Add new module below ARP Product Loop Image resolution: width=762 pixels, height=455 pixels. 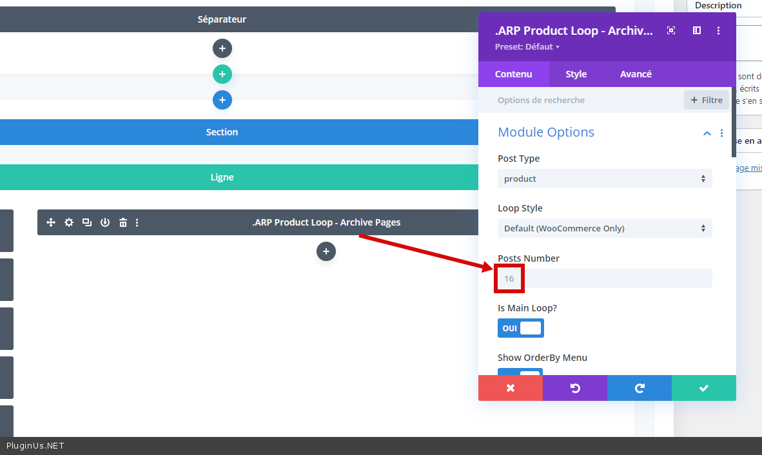click(x=326, y=251)
